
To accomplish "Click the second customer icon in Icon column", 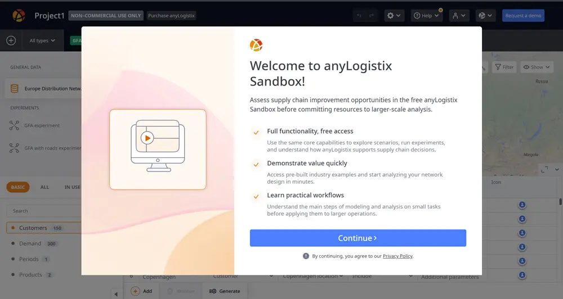I will tap(522, 219).
